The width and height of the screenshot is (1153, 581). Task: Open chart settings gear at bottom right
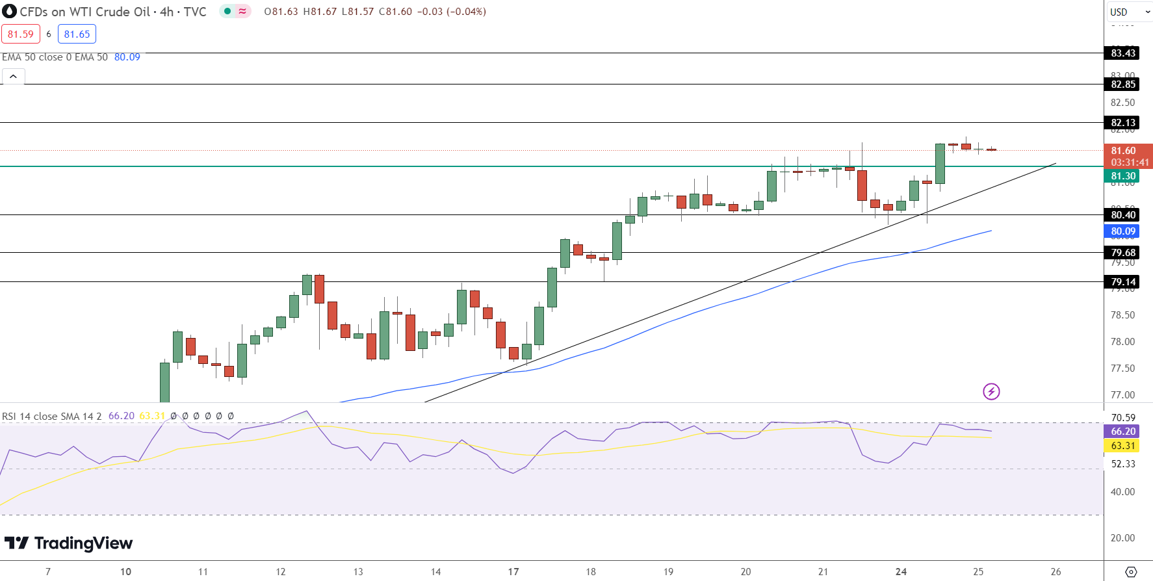coord(1131,572)
